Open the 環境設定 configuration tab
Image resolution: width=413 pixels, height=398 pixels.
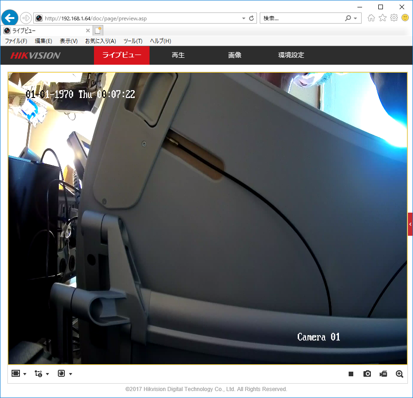coord(291,55)
